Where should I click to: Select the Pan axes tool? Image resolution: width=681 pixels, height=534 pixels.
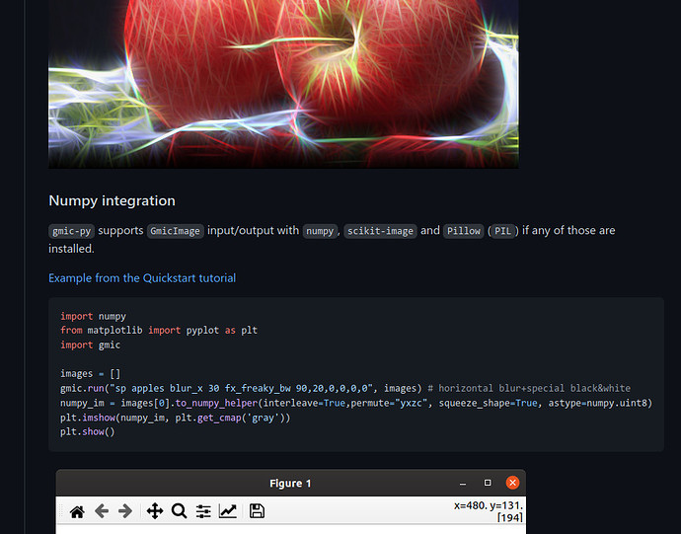click(154, 511)
